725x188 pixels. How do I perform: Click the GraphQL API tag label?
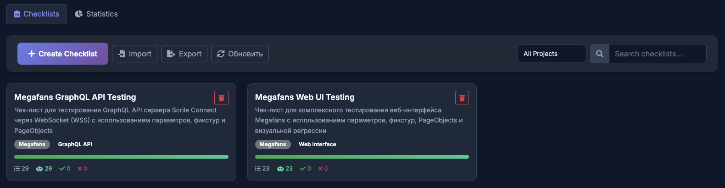click(x=75, y=144)
